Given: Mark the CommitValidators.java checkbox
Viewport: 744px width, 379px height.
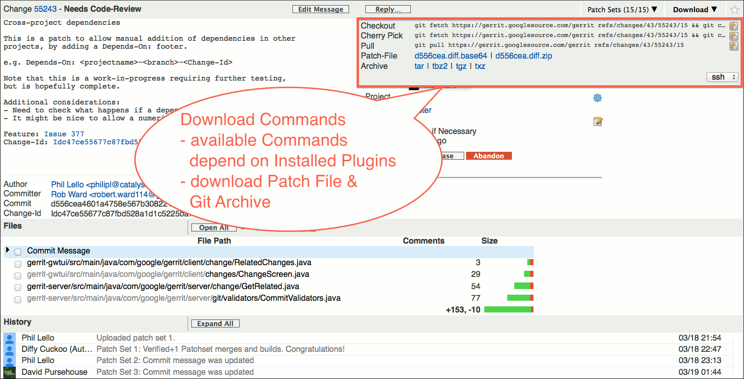Looking at the screenshot, I should (18, 299).
